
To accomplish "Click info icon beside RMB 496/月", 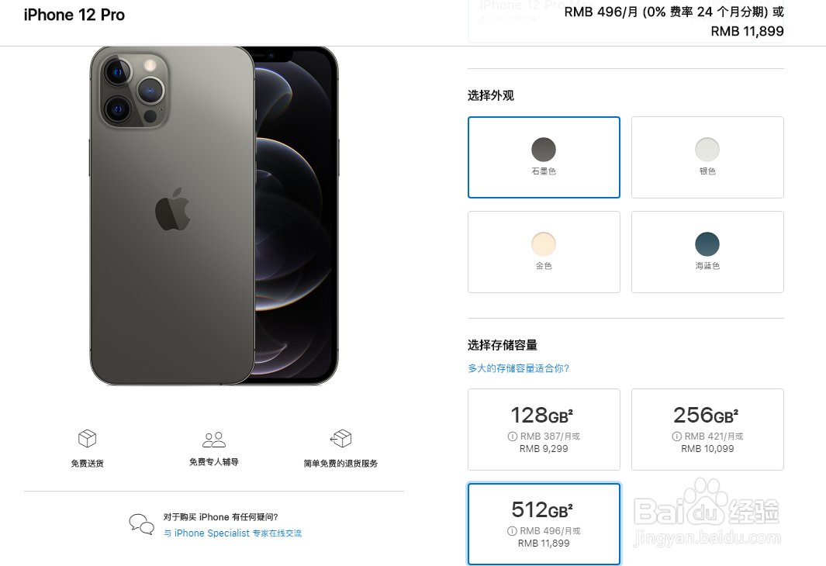I will (x=512, y=531).
